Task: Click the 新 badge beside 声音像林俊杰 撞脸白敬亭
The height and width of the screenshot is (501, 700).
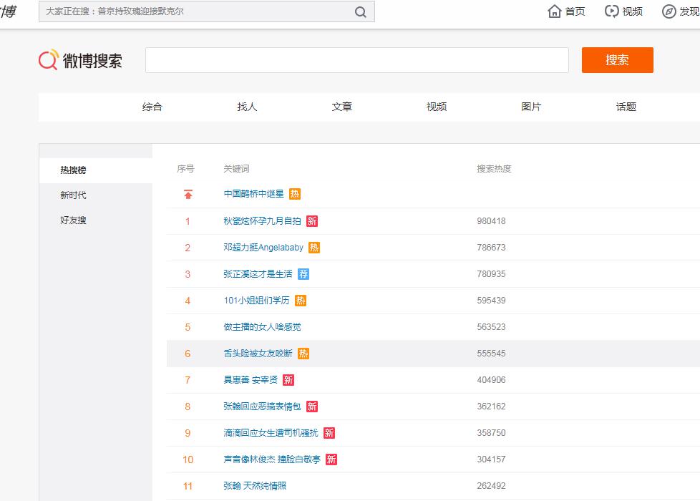Action: click(x=331, y=459)
